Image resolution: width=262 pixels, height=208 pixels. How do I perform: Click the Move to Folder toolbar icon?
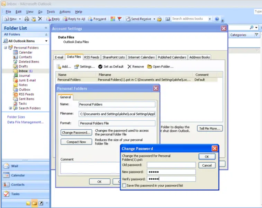(x=34, y=19)
